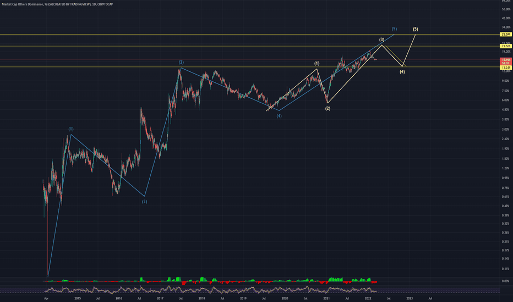This screenshot has height=302, width=513.
Task: Click the 2022 label on the time axis
Action: [368, 298]
